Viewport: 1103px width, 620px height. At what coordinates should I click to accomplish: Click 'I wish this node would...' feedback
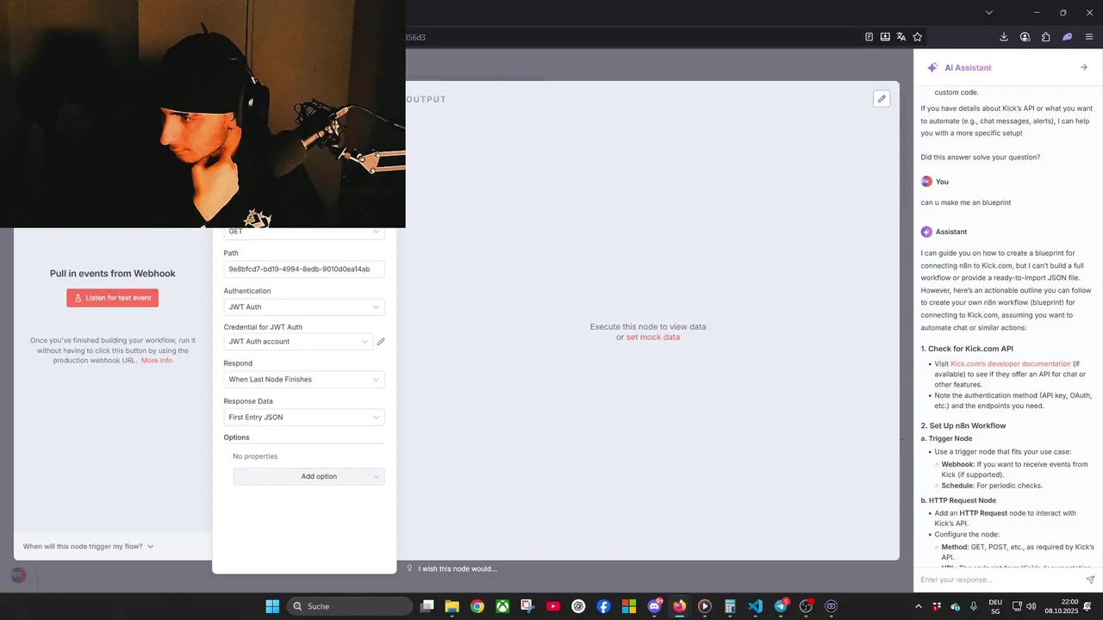click(452, 568)
